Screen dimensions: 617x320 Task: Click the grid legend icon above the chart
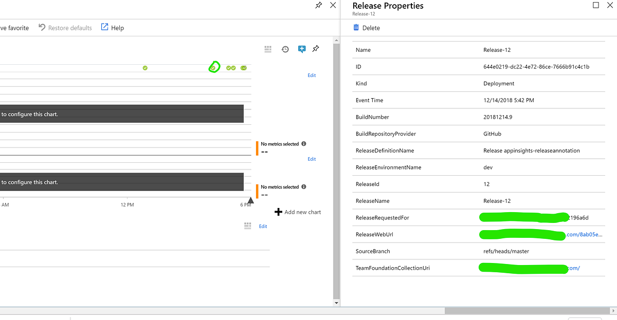click(268, 49)
